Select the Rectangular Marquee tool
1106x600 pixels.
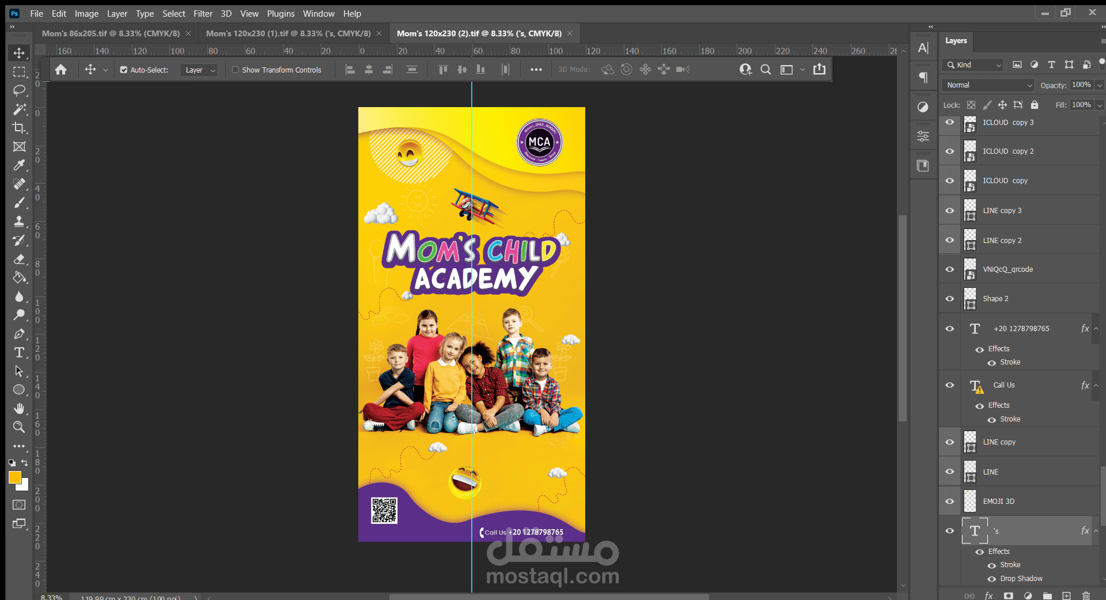tap(19, 72)
